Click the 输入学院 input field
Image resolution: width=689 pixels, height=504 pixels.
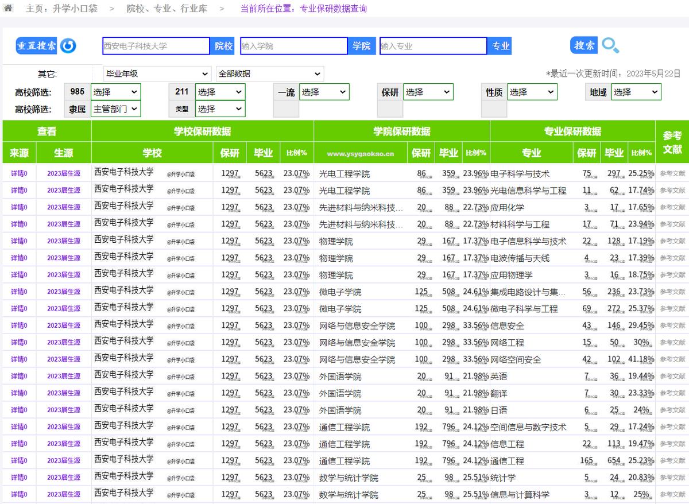coord(293,46)
